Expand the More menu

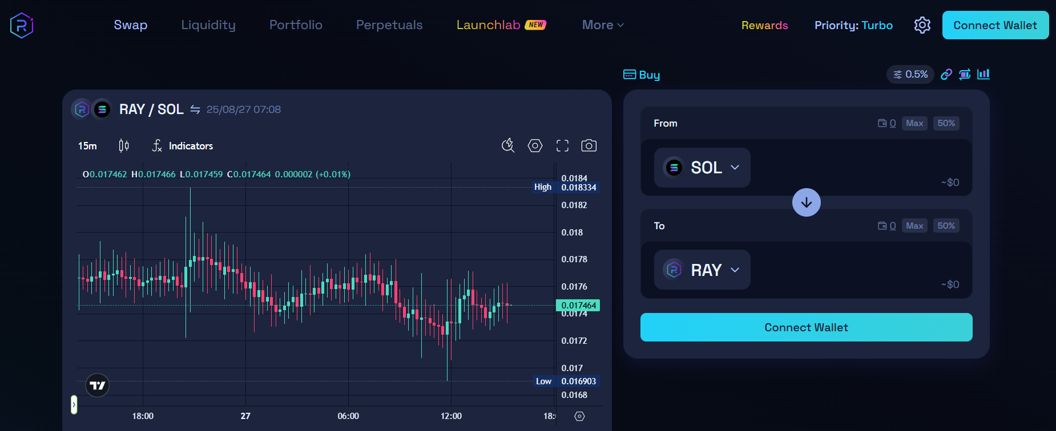[603, 25]
